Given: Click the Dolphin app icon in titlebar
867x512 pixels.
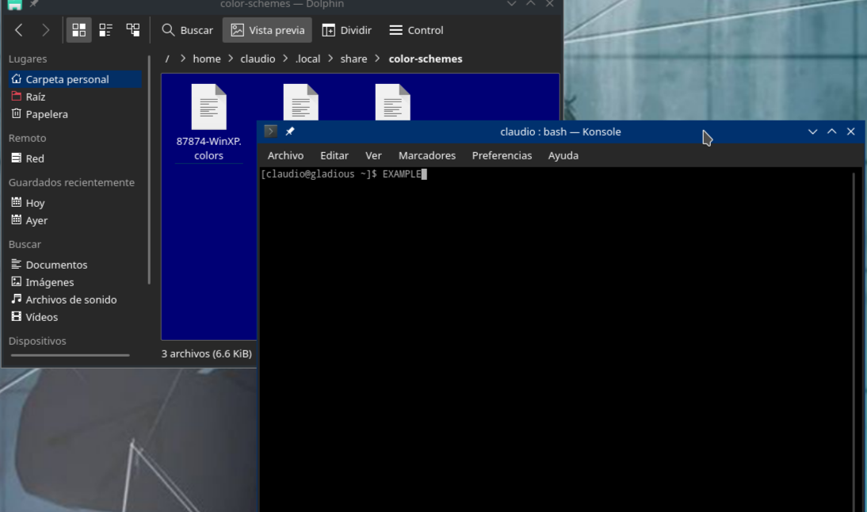Looking at the screenshot, I should point(15,5).
